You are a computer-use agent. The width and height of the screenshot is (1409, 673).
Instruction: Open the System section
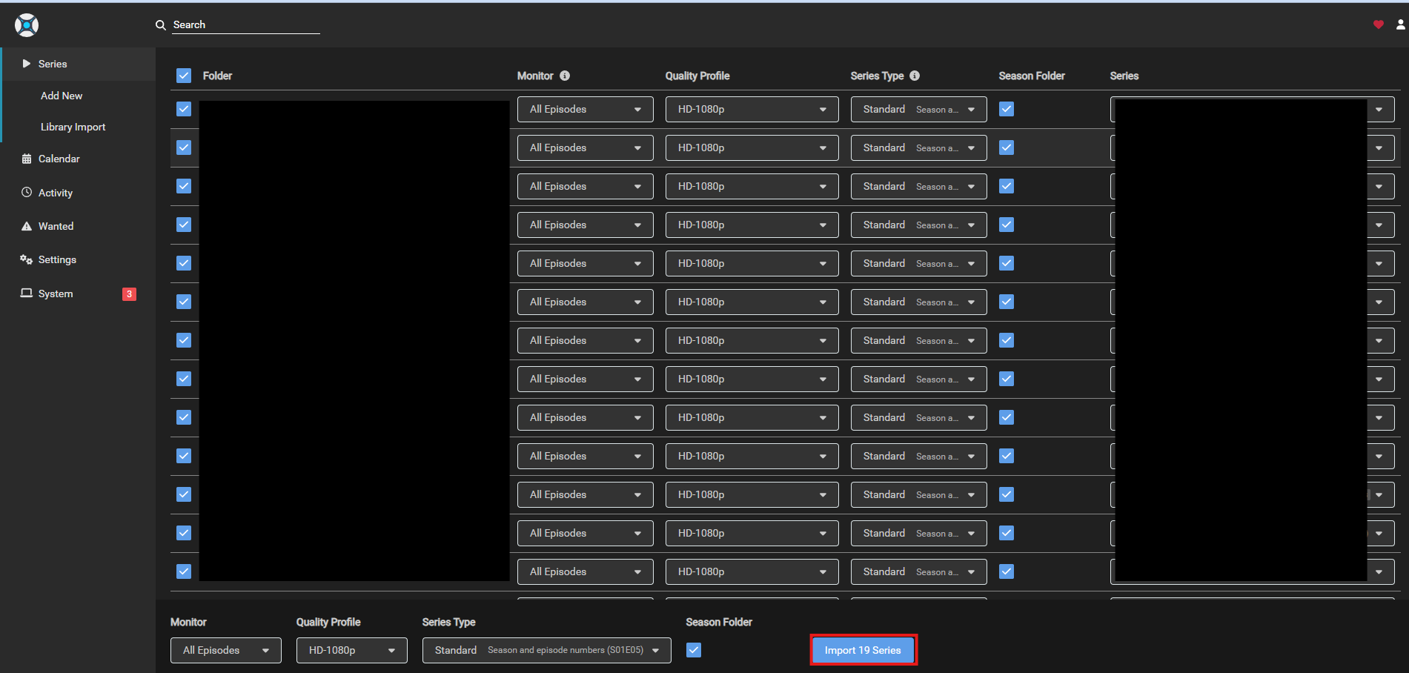pos(56,294)
